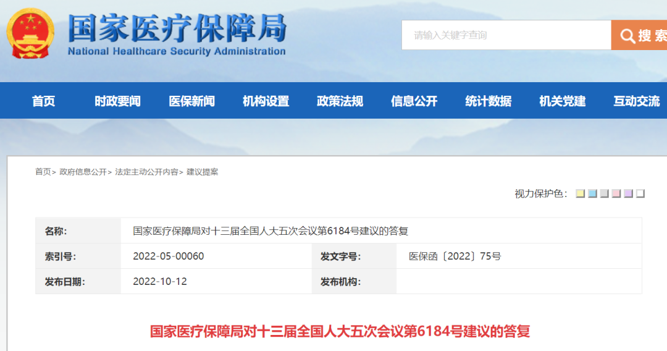Click the document name in the table's 名称 row
667x351 pixels.
click(271, 231)
